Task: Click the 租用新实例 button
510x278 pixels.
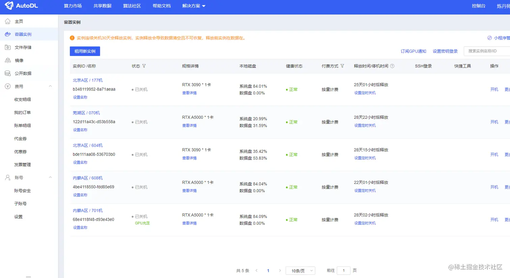Action: click(85, 51)
